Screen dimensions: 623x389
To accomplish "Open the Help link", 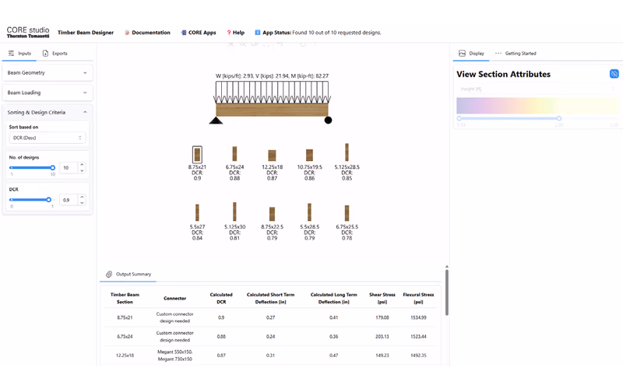I will pos(236,33).
